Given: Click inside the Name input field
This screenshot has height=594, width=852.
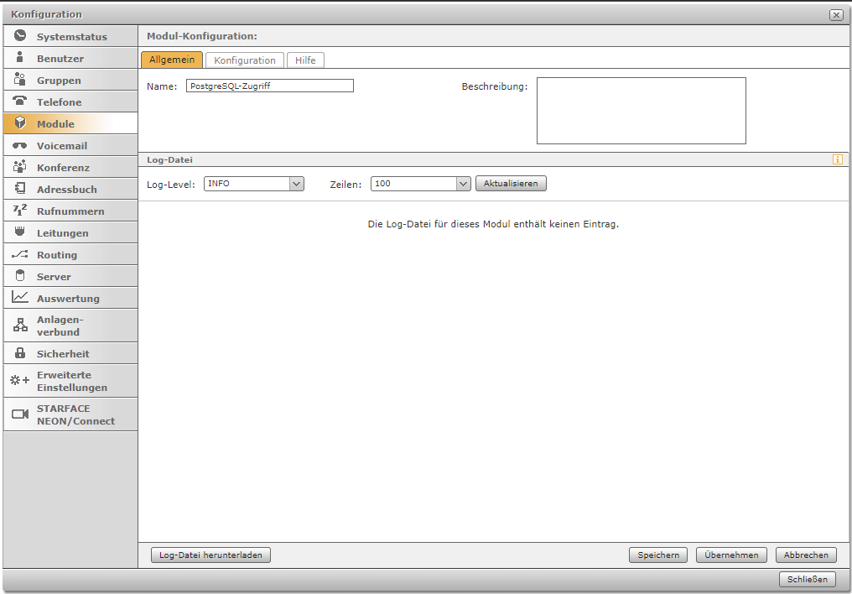Looking at the screenshot, I should pyautogui.click(x=269, y=86).
